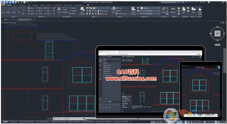Toggle Select Mode touch button

point(200,11)
